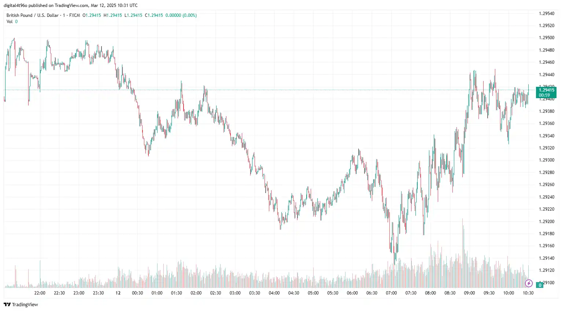Screen dimensions: 562x311
Task: Click the change value 0.00000 (0.00%)
Action: 181,15
